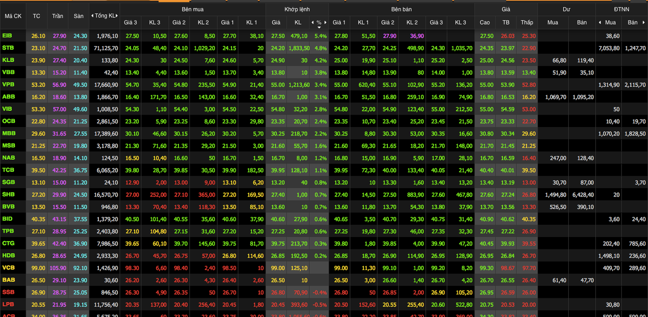Screen dimensions: 648x317
Task: Click the Sàn floor price column header
Action: click(79, 16)
